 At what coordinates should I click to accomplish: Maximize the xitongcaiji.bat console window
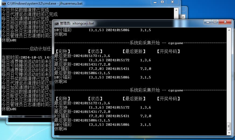pos(215,22)
